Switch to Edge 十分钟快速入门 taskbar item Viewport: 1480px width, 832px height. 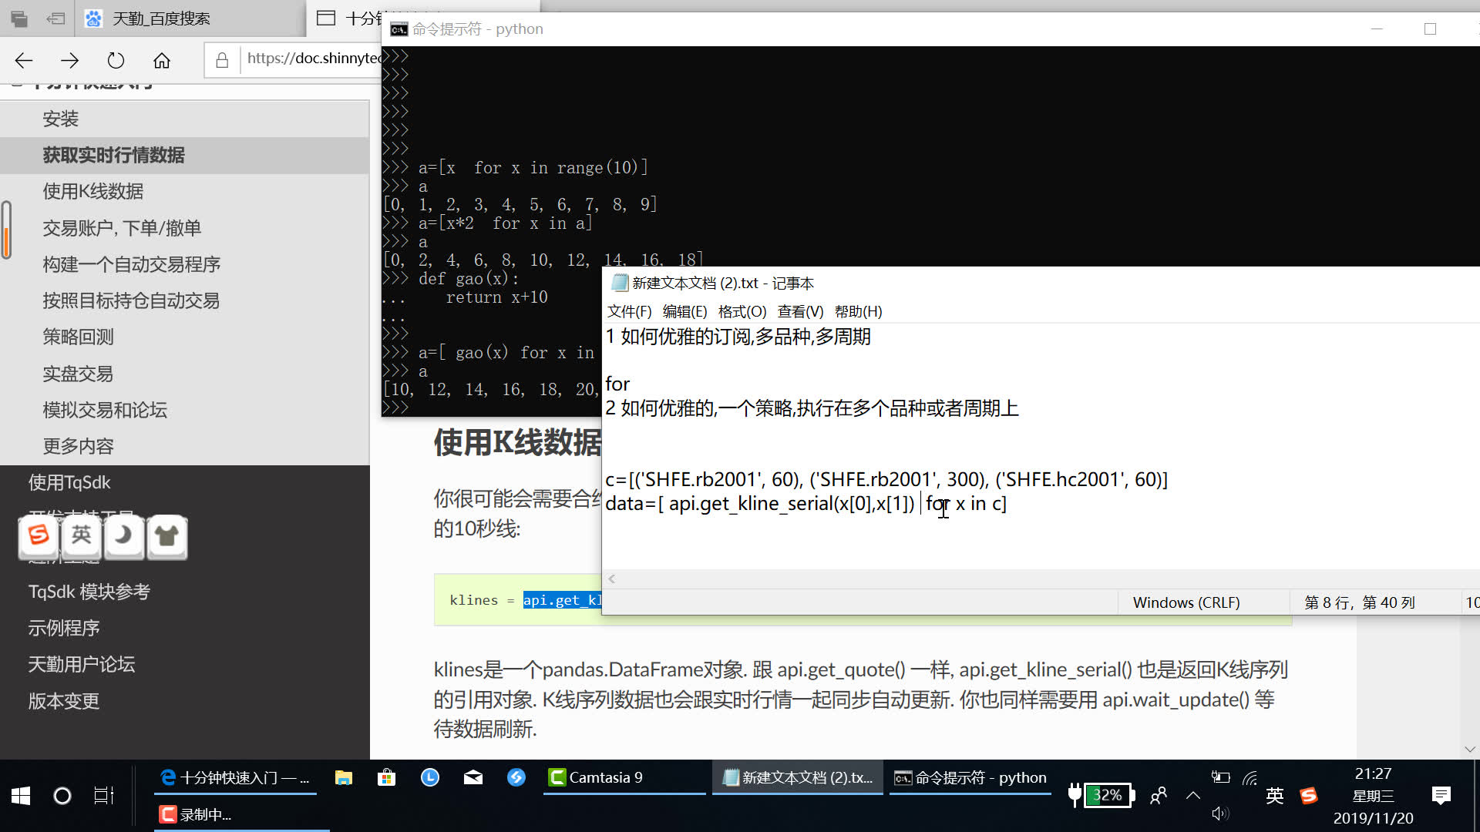coord(234,778)
